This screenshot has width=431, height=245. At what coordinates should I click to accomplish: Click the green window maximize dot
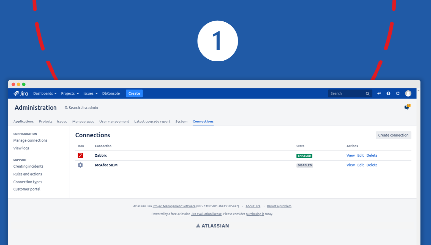24,84
